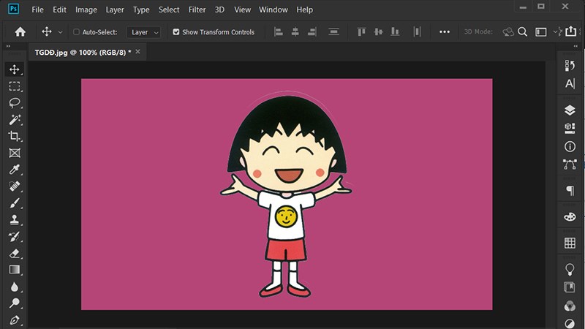
Task: Select the Magic Wand tool
Action: pyautogui.click(x=14, y=120)
